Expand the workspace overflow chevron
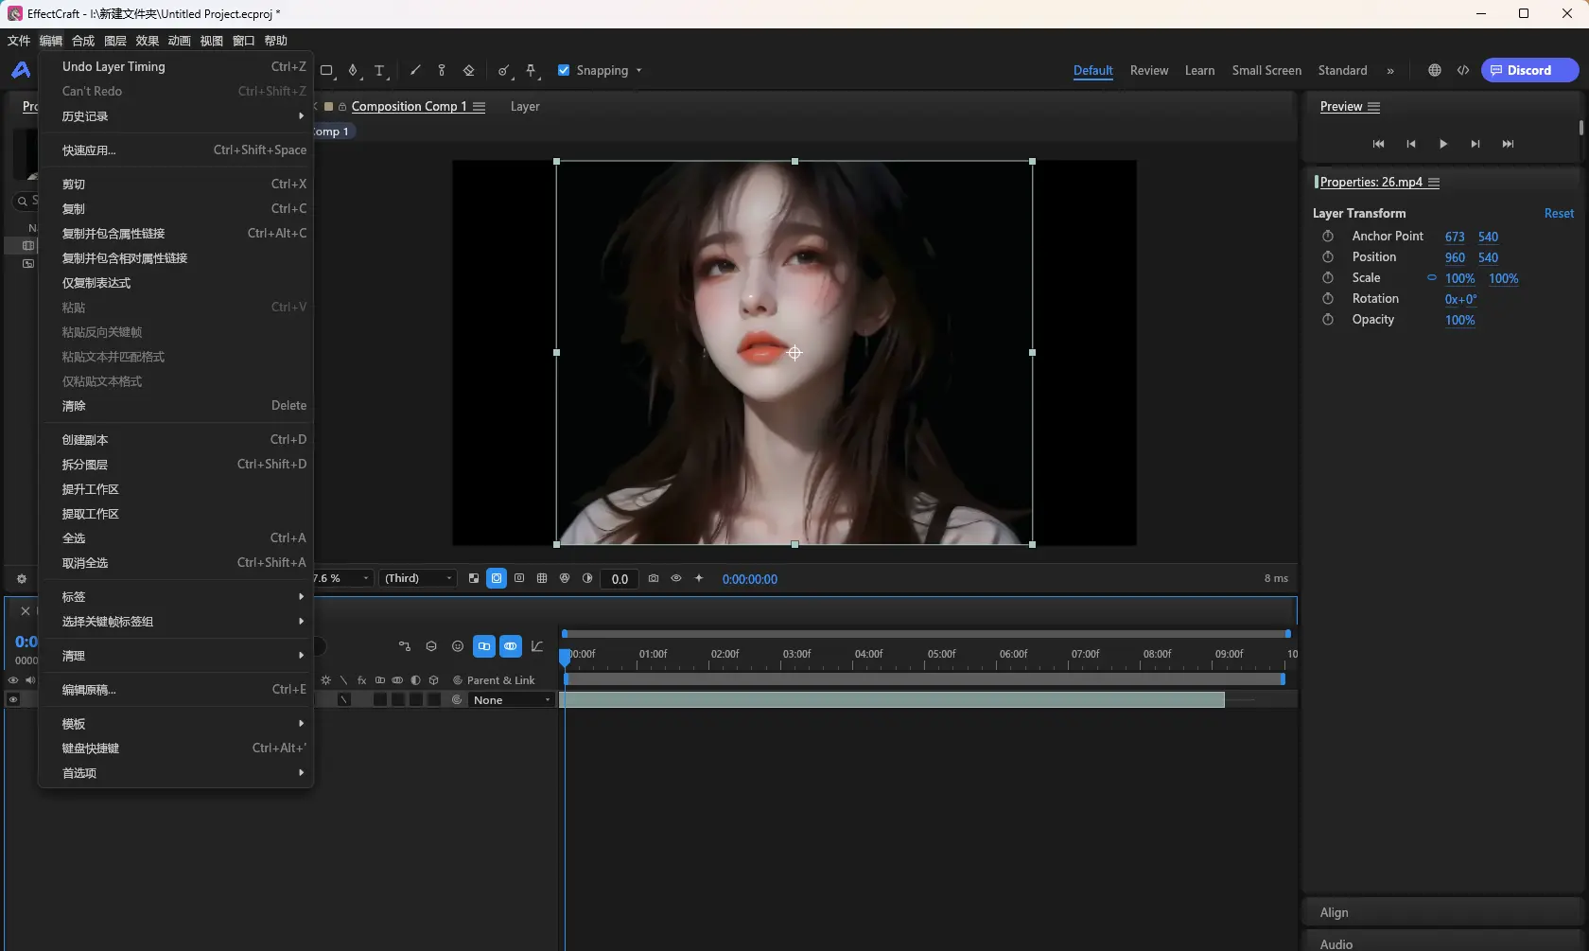 click(x=1390, y=71)
